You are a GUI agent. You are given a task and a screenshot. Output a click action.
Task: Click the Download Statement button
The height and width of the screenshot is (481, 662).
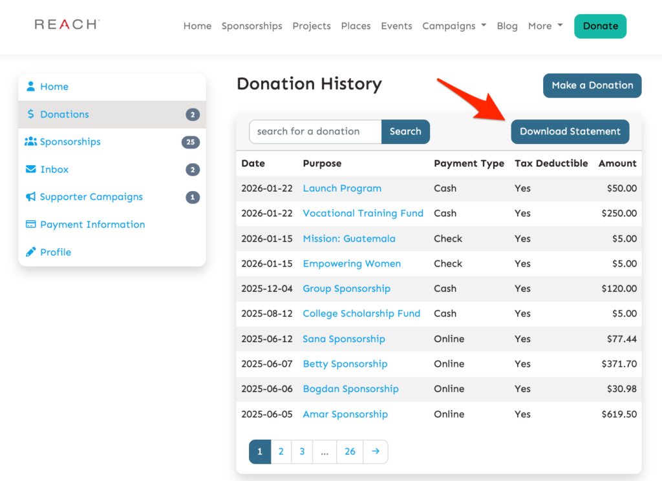click(570, 131)
